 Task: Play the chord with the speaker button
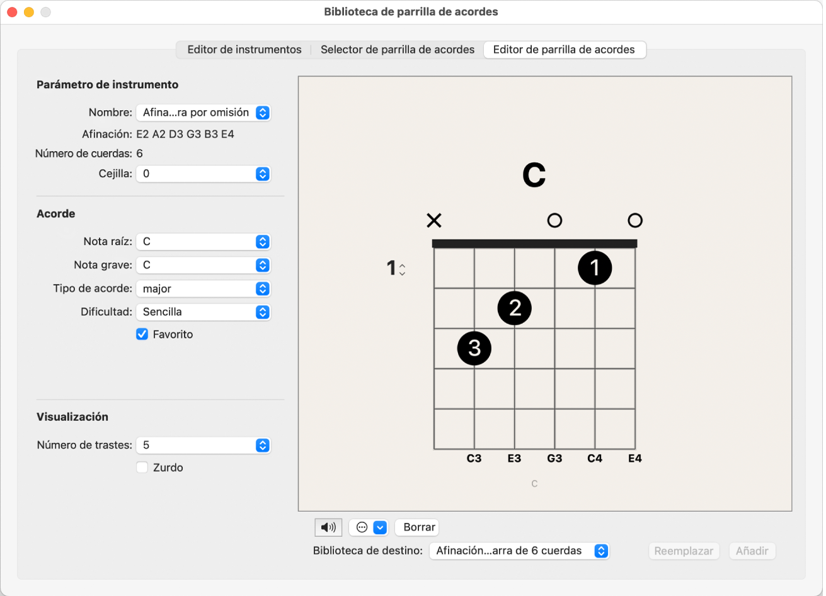(x=328, y=527)
